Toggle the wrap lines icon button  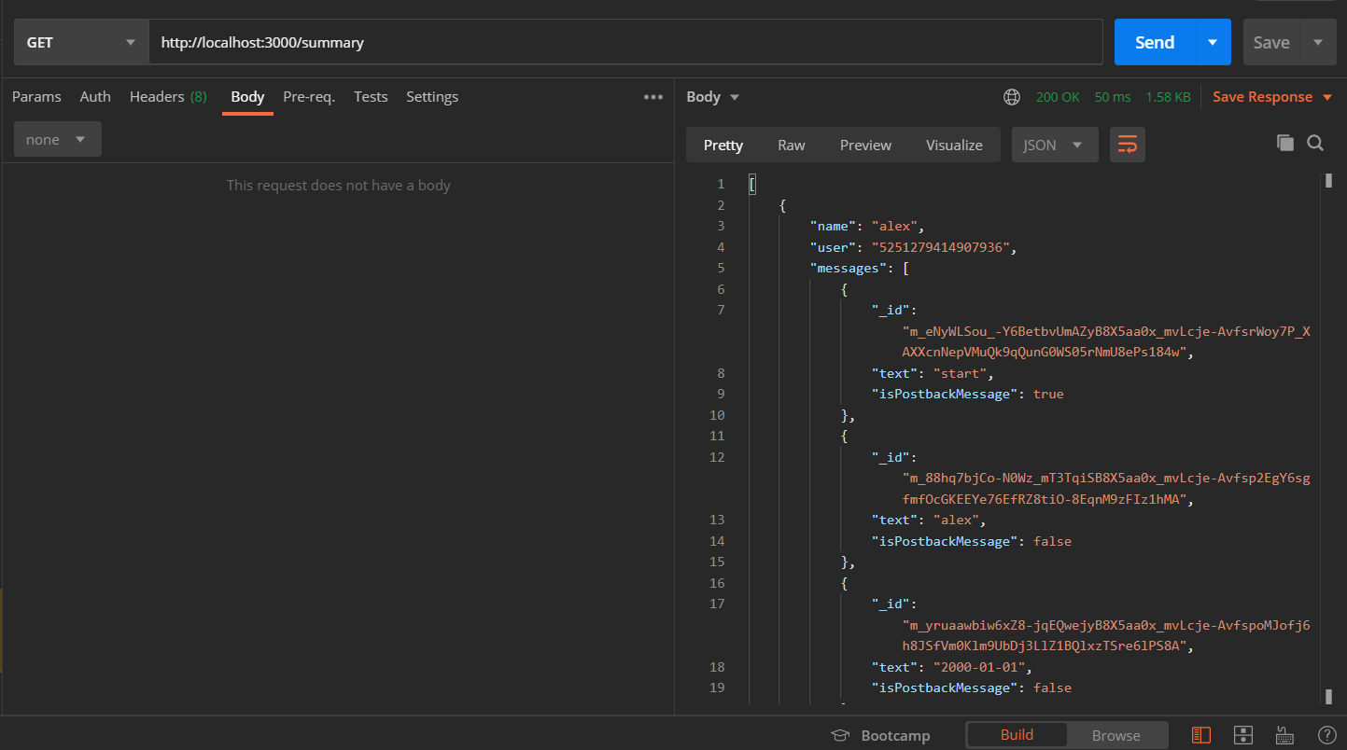(x=1128, y=145)
